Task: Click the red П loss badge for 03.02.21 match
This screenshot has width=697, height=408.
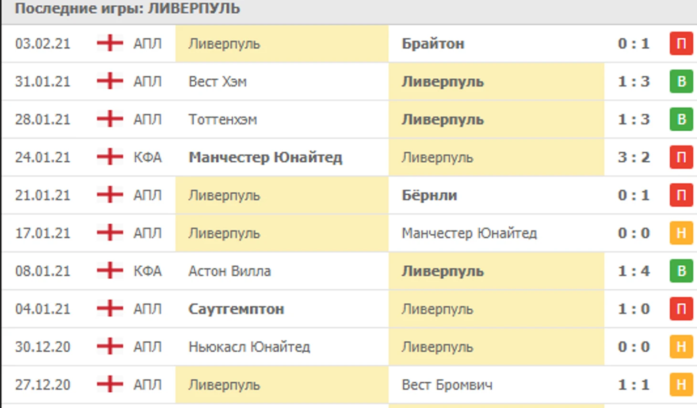Action: click(x=681, y=43)
